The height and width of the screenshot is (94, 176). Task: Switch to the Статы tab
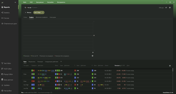pyautogui.click(x=25, y=17)
